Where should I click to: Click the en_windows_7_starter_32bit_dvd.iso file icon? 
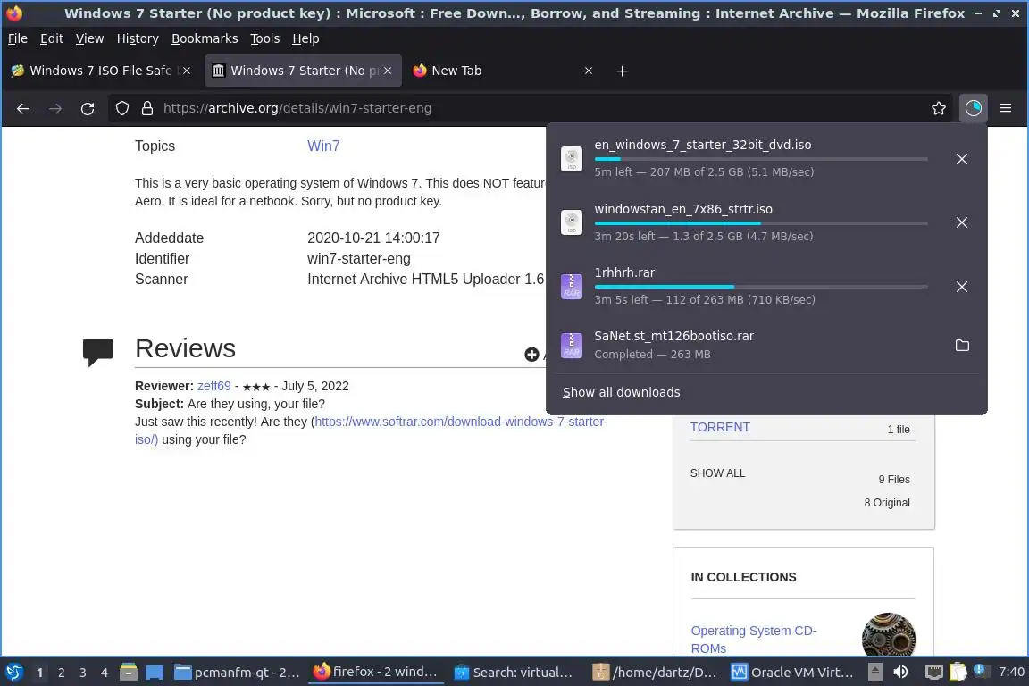(x=572, y=159)
